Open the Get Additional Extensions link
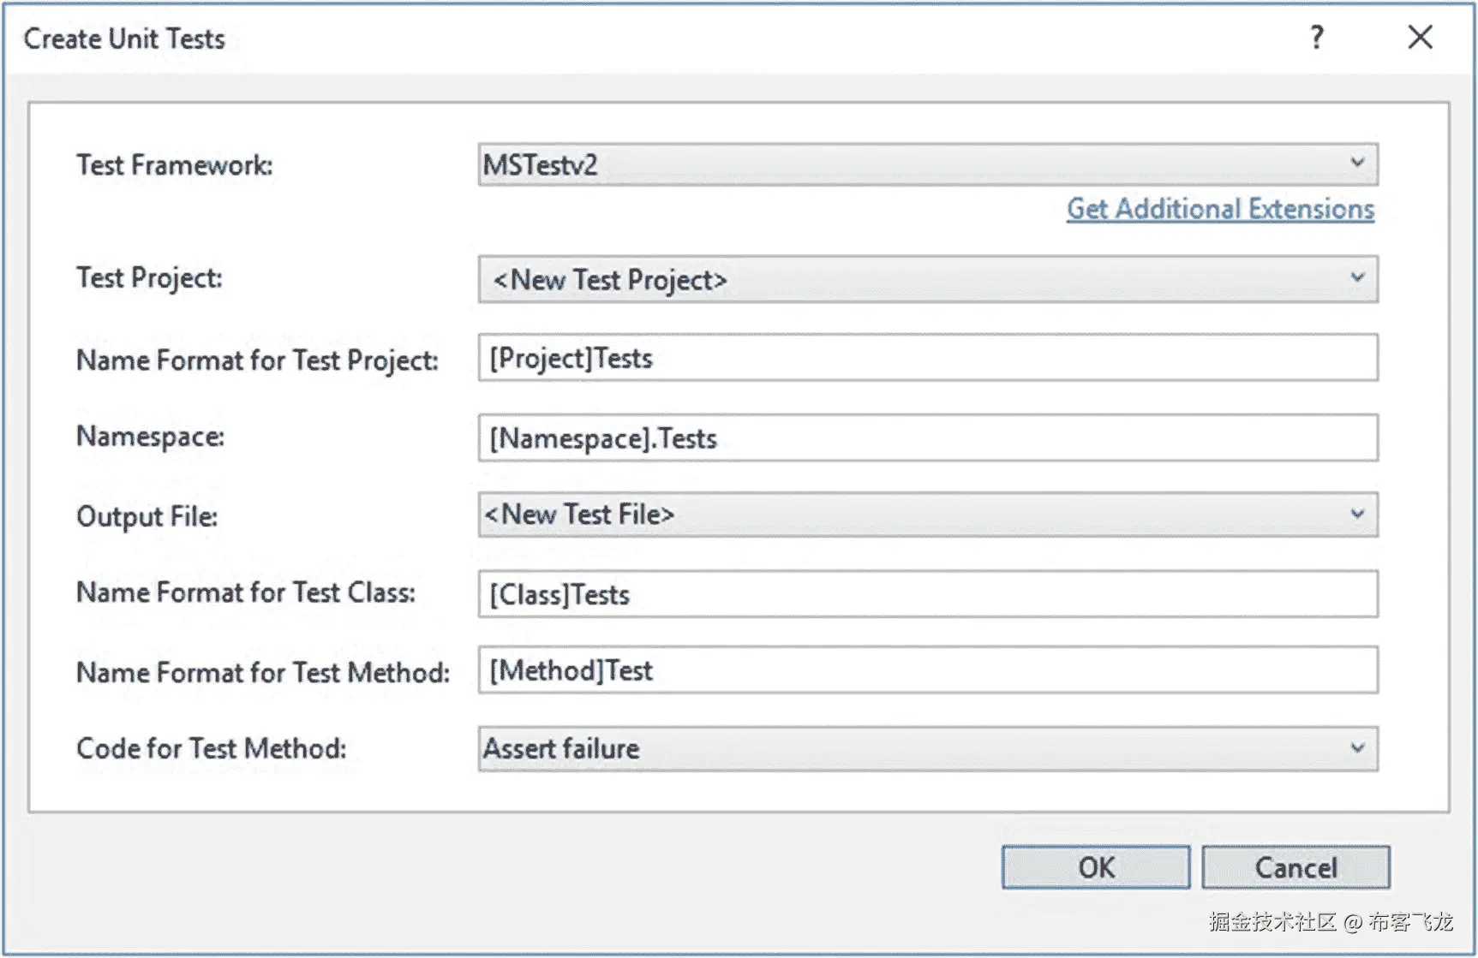This screenshot has width=1478, height=958. 1220,209
